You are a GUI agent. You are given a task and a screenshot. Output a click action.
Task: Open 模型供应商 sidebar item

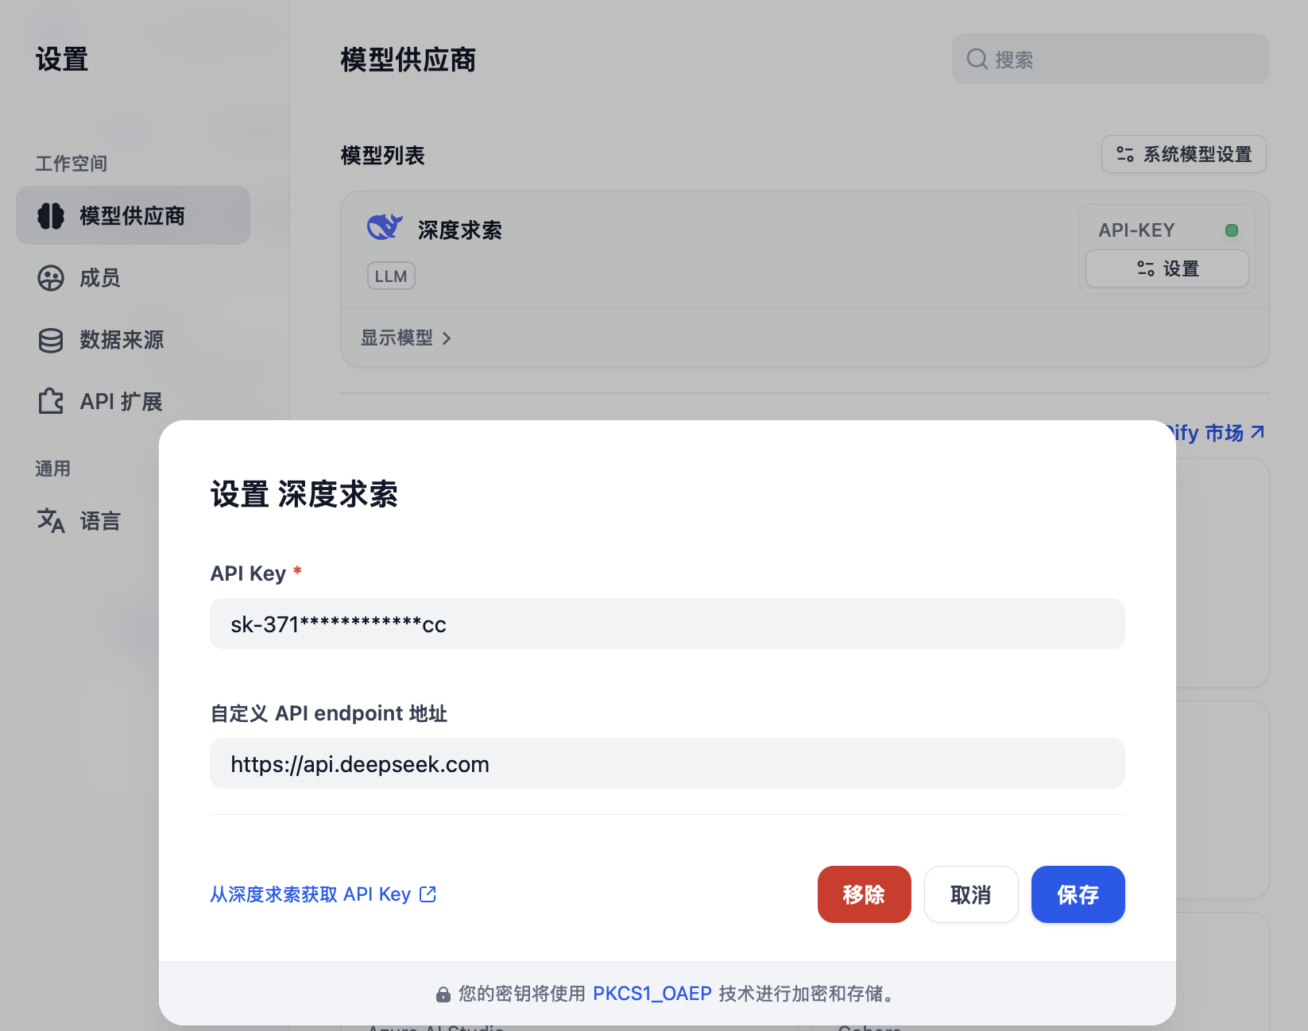(133, 215)
